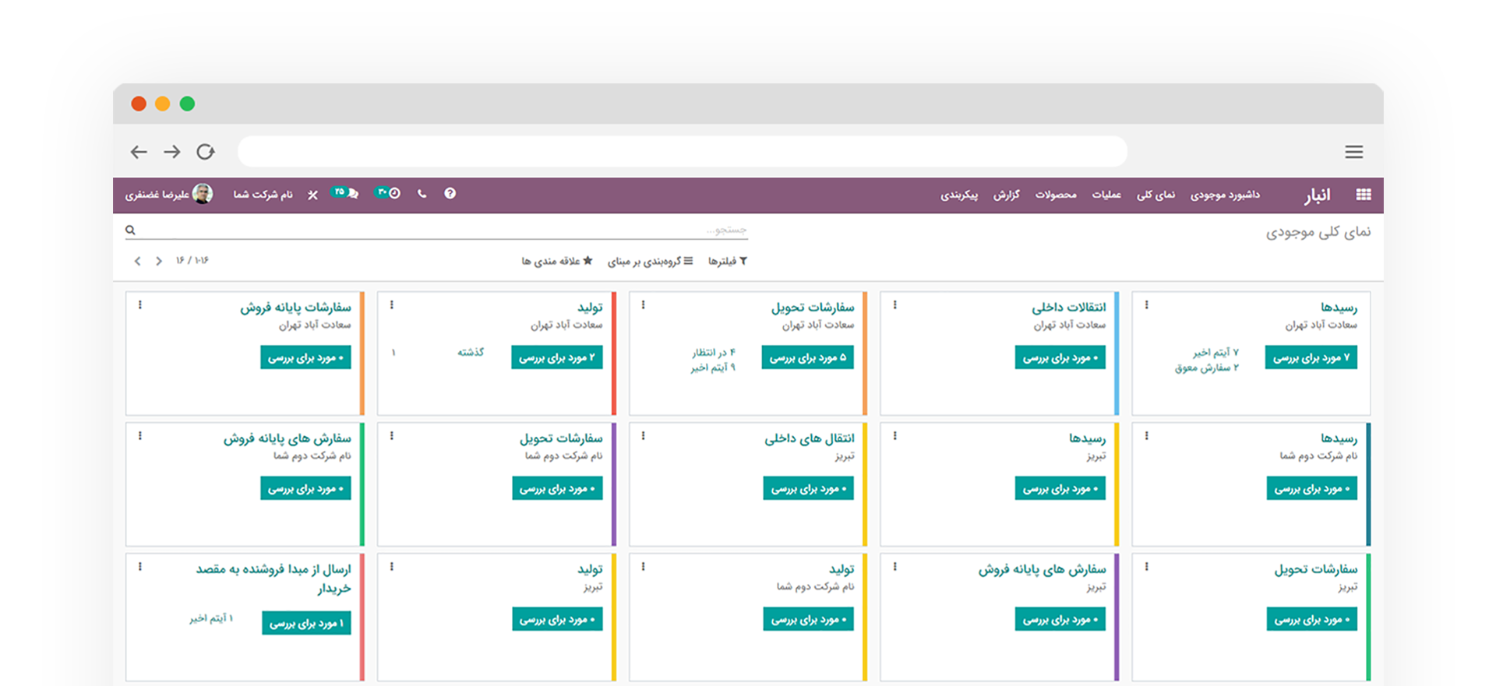Click ۱ آیتم اخیر link
The image size is (1496, 686).
tap(210, 618)
